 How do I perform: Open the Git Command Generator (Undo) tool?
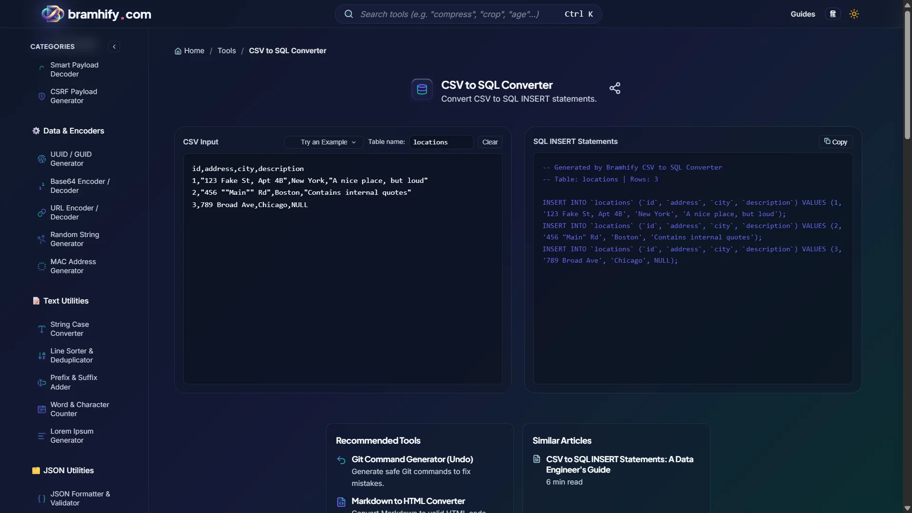coord(412,459)
